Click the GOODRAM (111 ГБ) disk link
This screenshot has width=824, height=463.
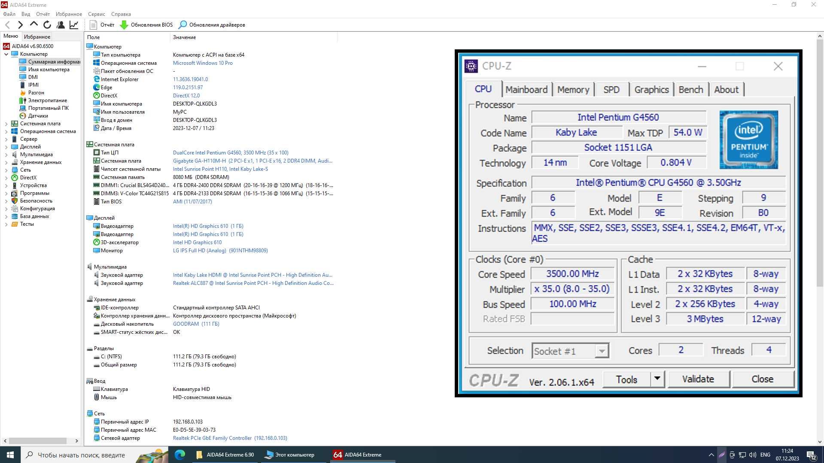tap(196, 324)
